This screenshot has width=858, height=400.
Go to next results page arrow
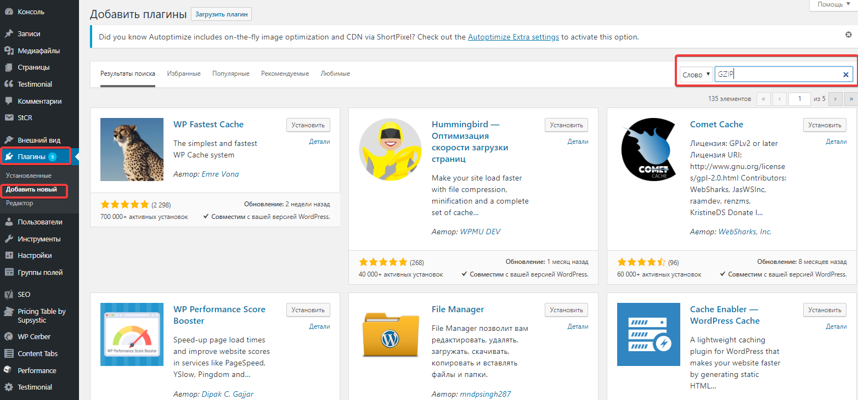pos(836,99)
